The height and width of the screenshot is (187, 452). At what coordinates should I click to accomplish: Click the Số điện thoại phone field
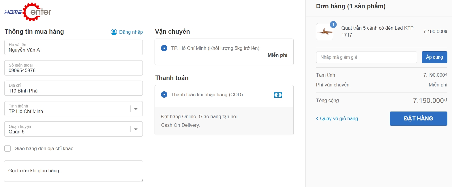point(74,68)
